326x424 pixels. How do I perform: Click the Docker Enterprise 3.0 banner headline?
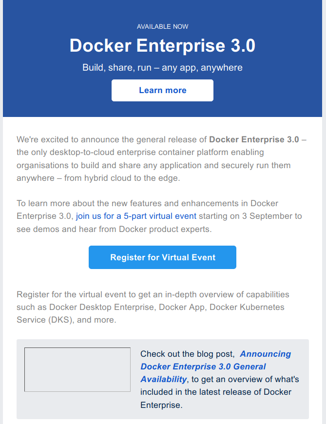pyautogui.click(x=162, y=46)
